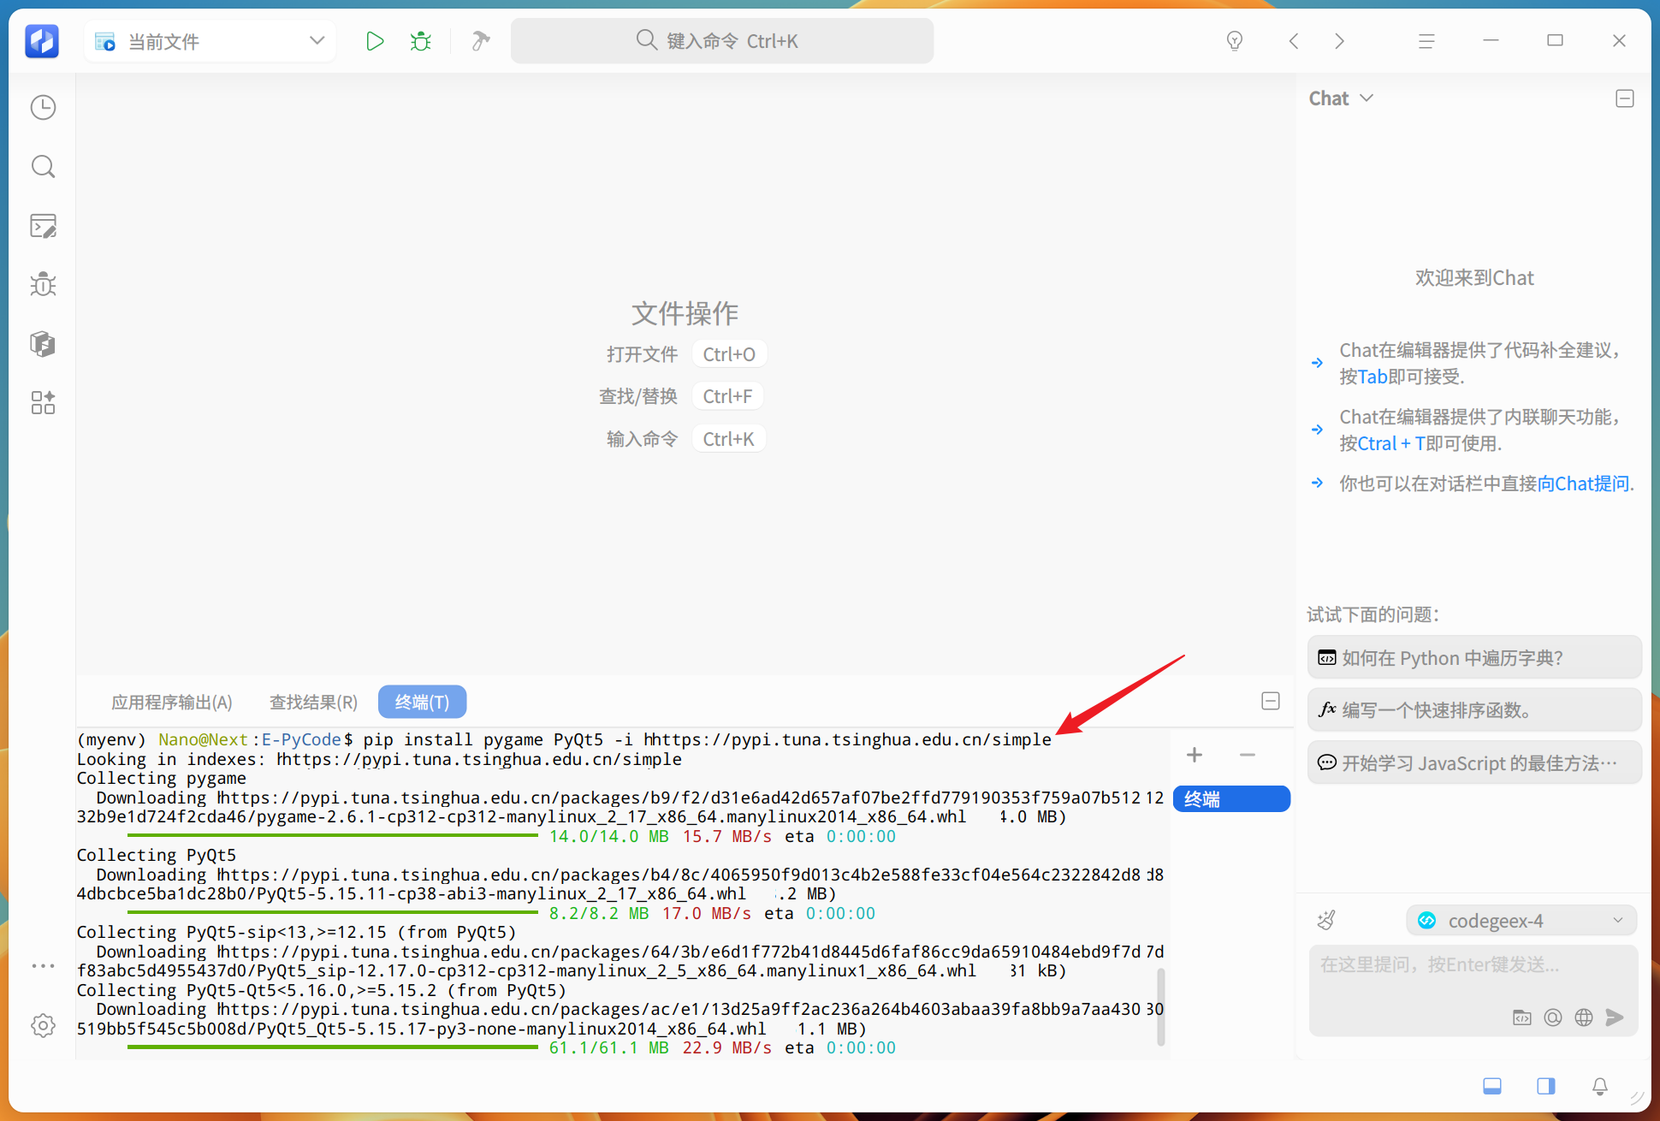The image size is (1660, 1121).
Task: Open more options ellipsis in sidebar
Action: point(43,966)
